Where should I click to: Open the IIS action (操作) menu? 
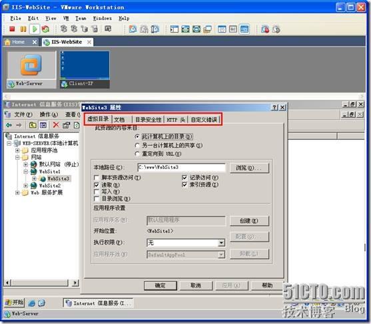click(x=49, y=114)
